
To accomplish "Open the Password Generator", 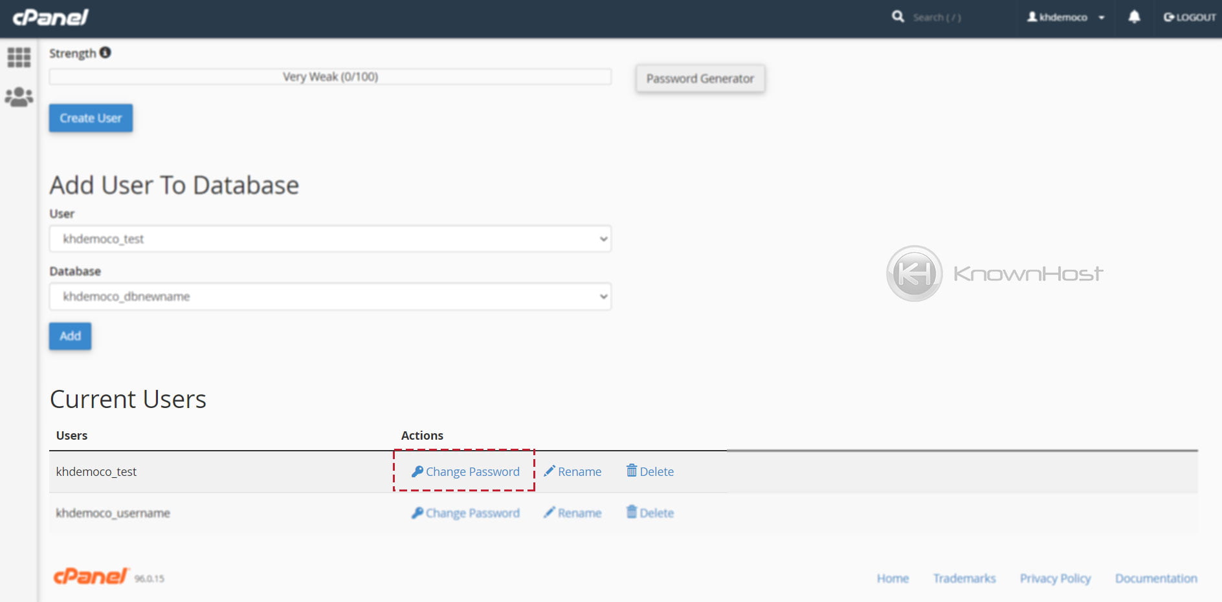I will (x=700, y=79).
